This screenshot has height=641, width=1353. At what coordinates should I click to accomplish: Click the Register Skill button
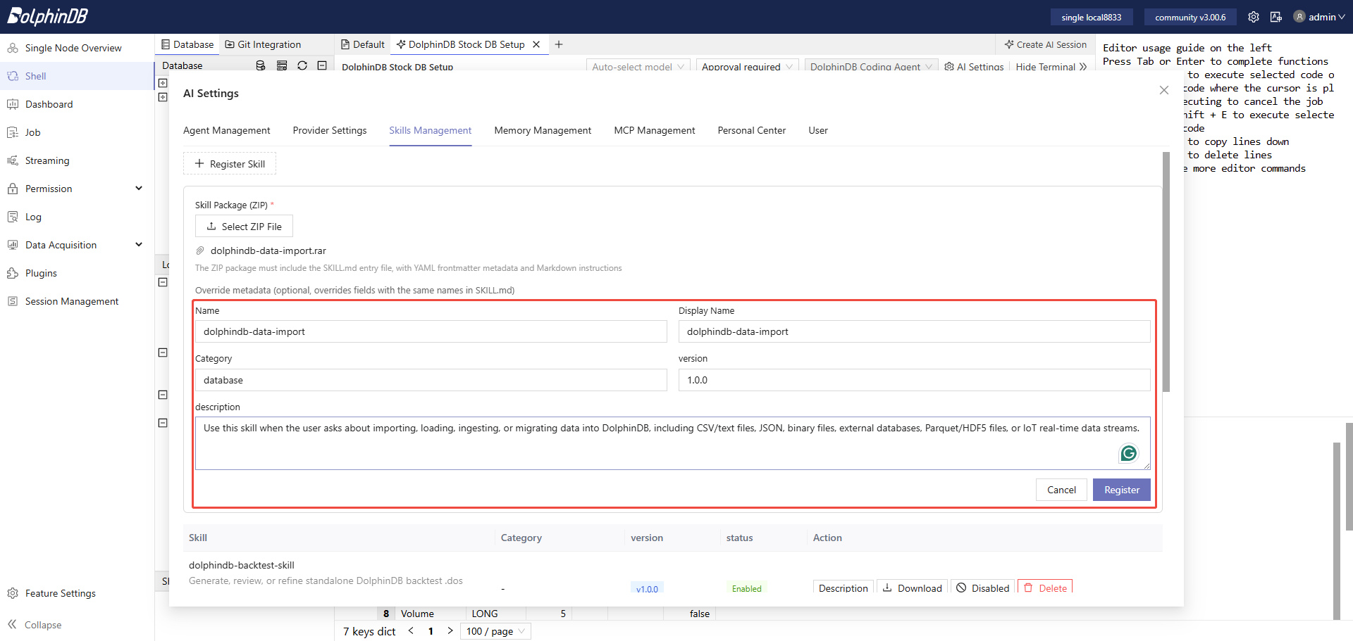pos(230,164)
